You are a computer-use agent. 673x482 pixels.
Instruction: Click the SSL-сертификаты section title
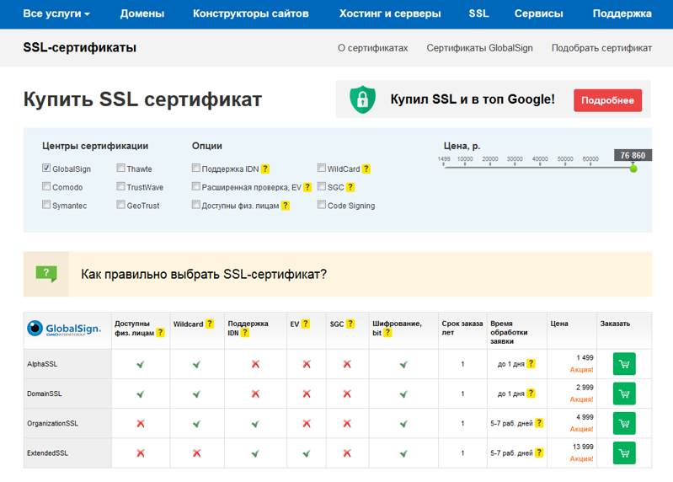(x=80, y=48)
